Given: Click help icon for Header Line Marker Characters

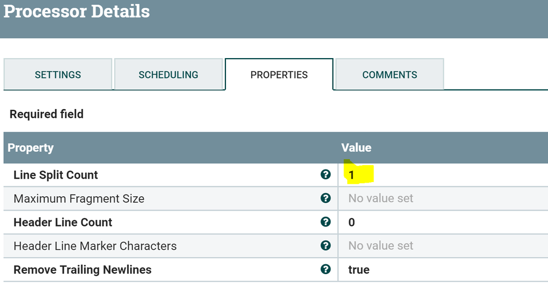Looking at the screenshot, I should click(326, 246).
